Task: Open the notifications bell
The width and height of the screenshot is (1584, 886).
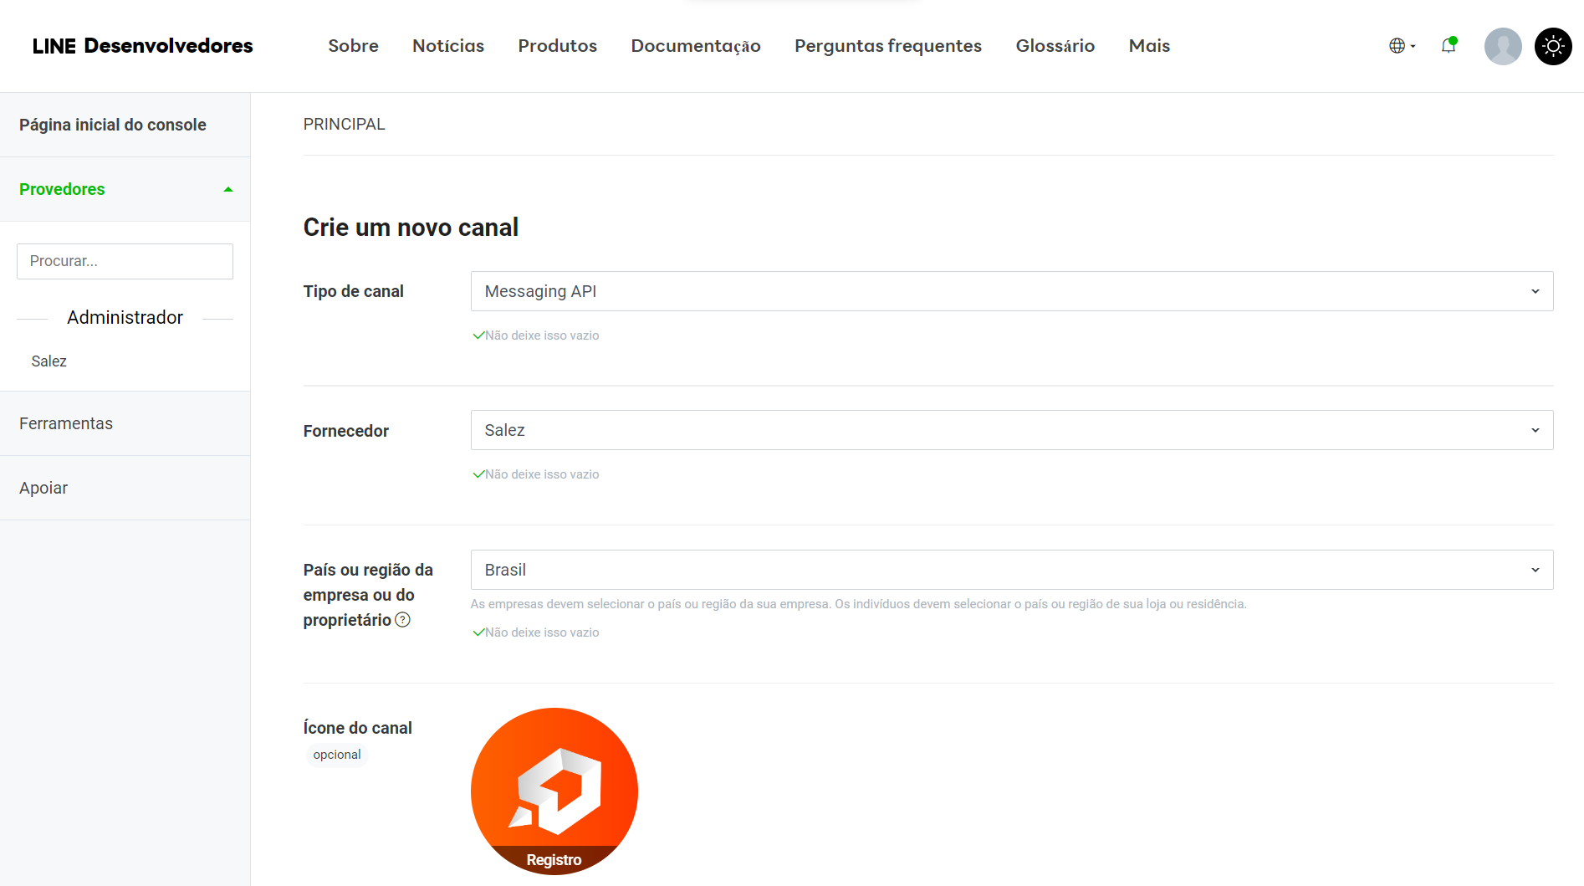Action: coord(1449,46)
